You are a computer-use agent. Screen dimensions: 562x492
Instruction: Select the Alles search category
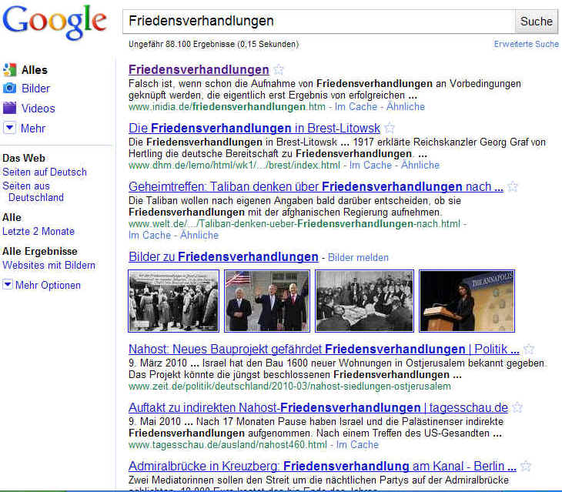[35, 70]
